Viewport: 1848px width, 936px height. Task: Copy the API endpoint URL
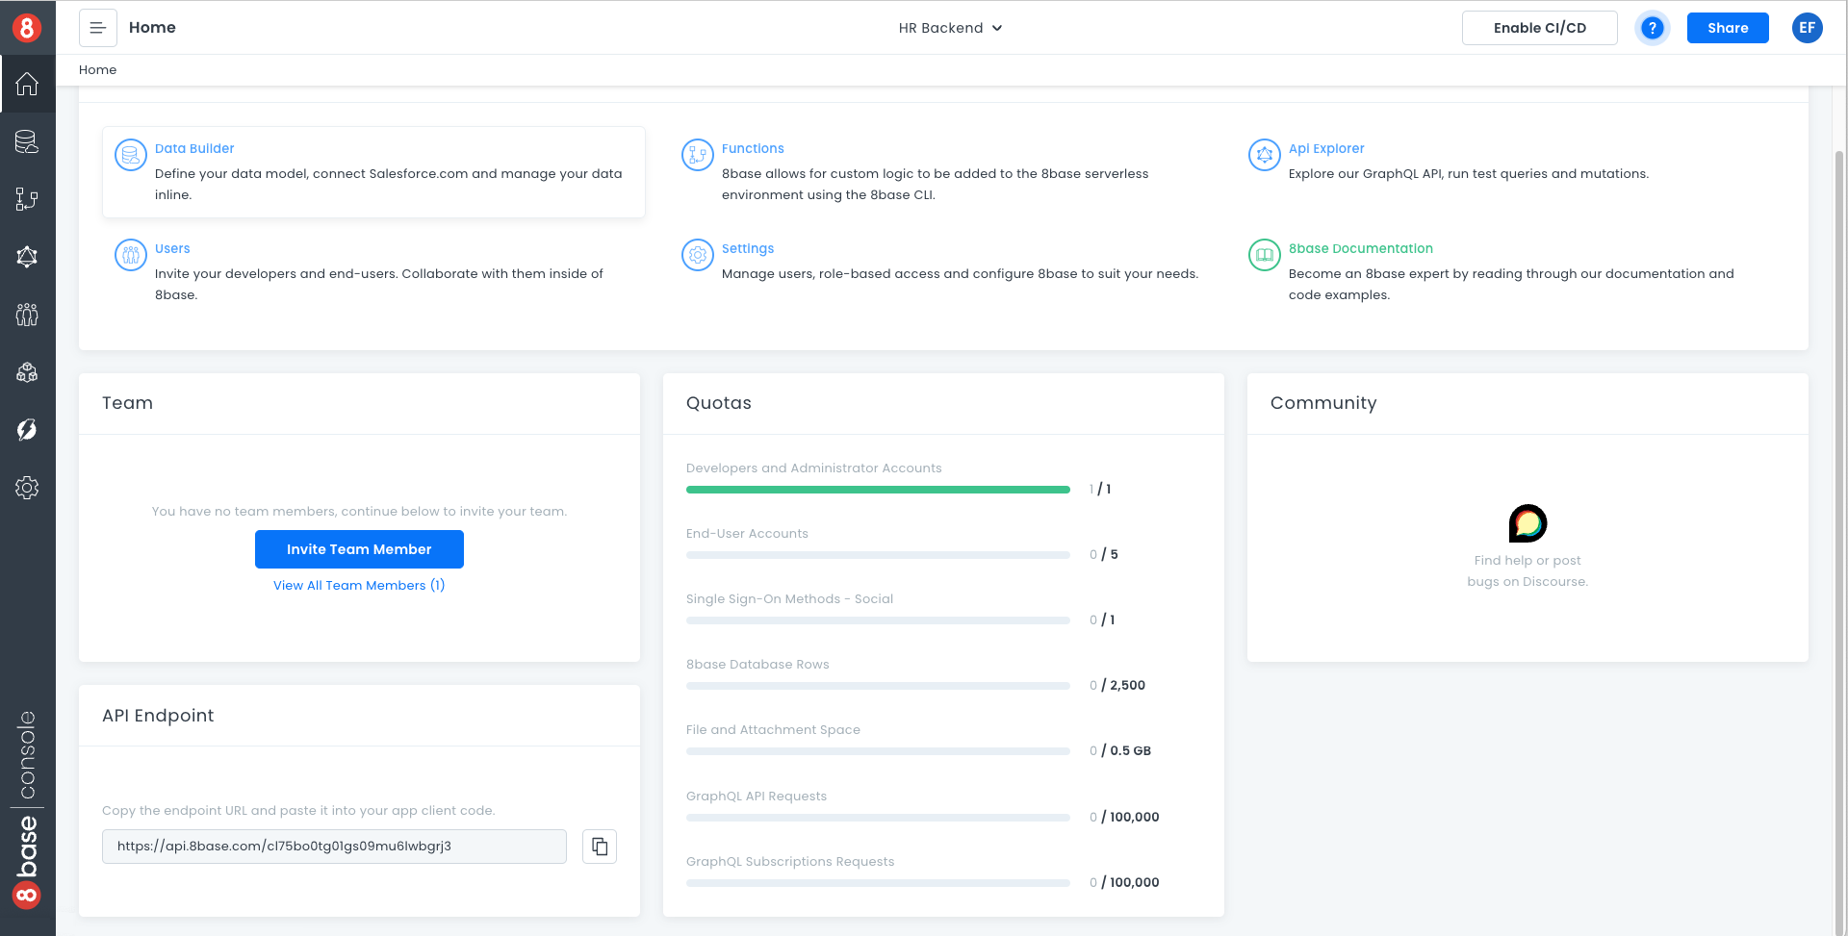coord(599,847)
